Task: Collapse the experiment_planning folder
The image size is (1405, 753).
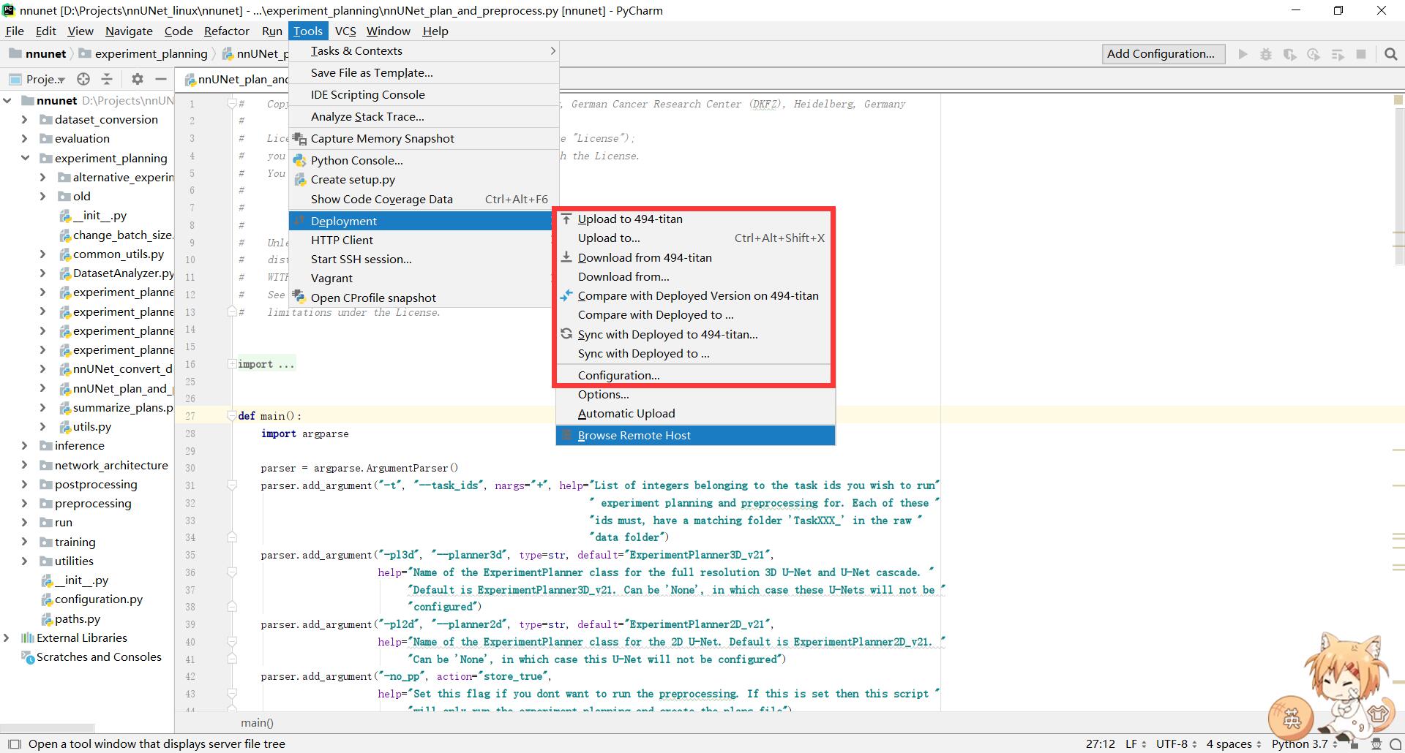Action: pos(25,158)
